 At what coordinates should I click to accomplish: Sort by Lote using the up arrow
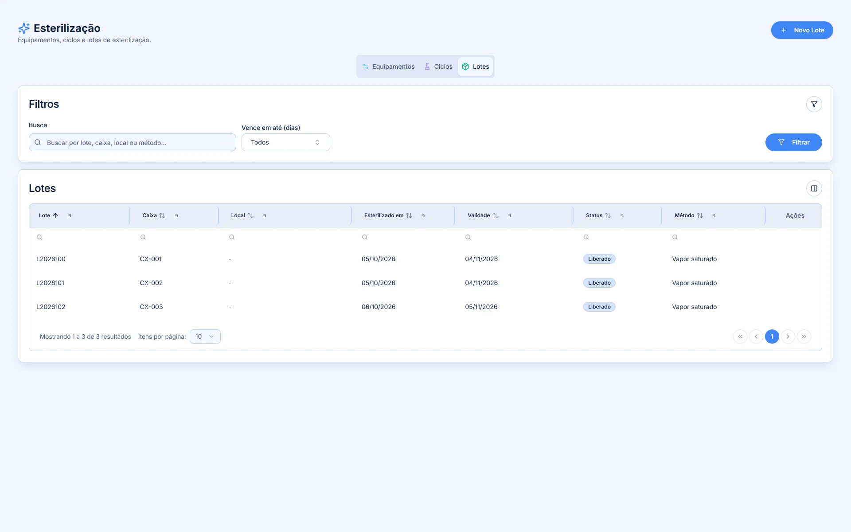point(55,215)
